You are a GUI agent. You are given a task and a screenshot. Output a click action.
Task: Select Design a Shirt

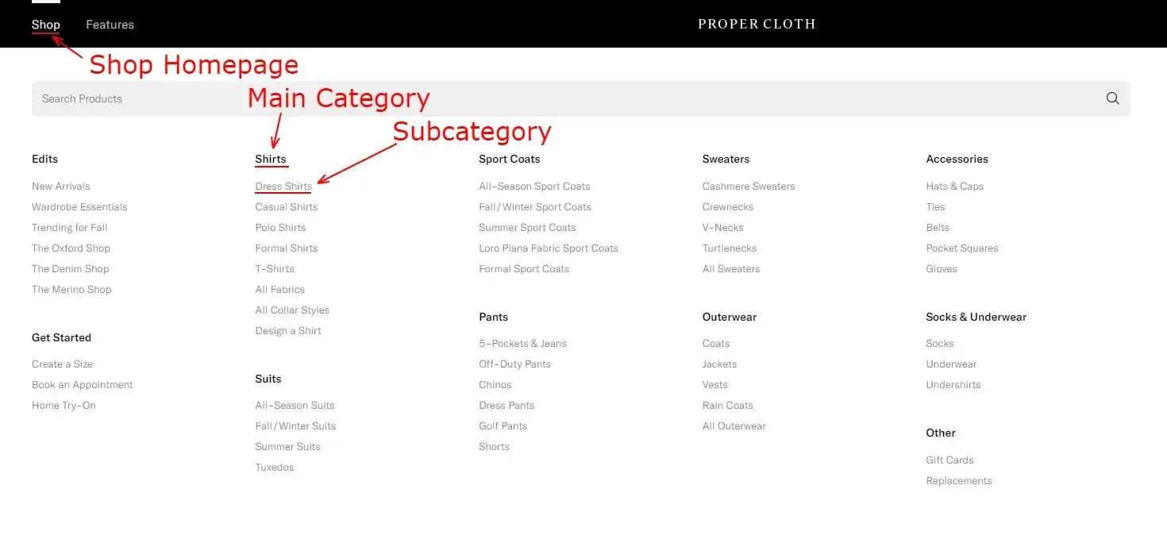pos(287,330)
